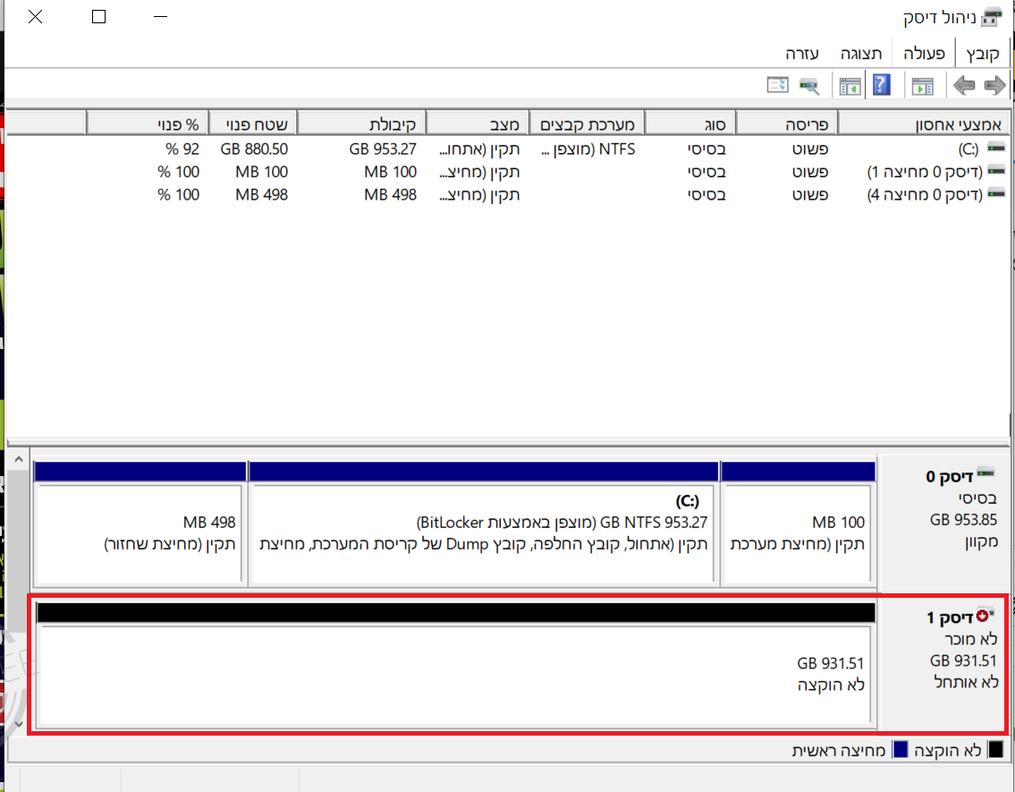Sort by פריסה column header
This screenshot has width=1015, height=792.
click(x=787, y=123)
